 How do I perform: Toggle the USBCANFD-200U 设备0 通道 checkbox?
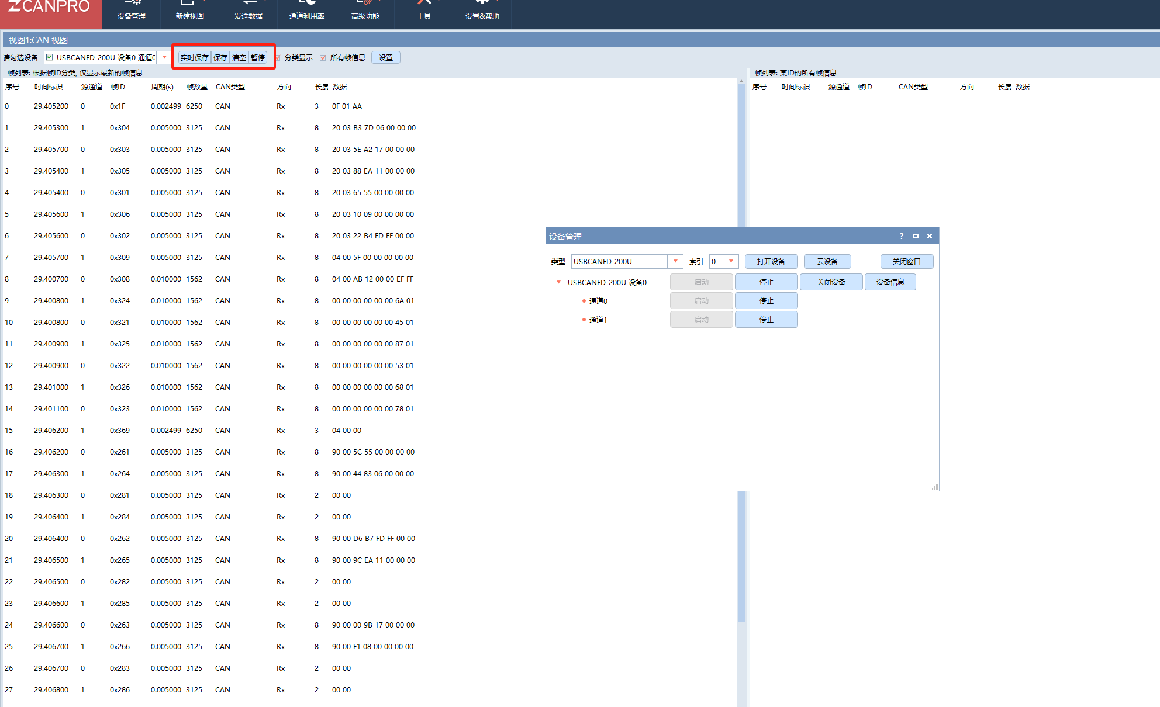tap(50, 57)
